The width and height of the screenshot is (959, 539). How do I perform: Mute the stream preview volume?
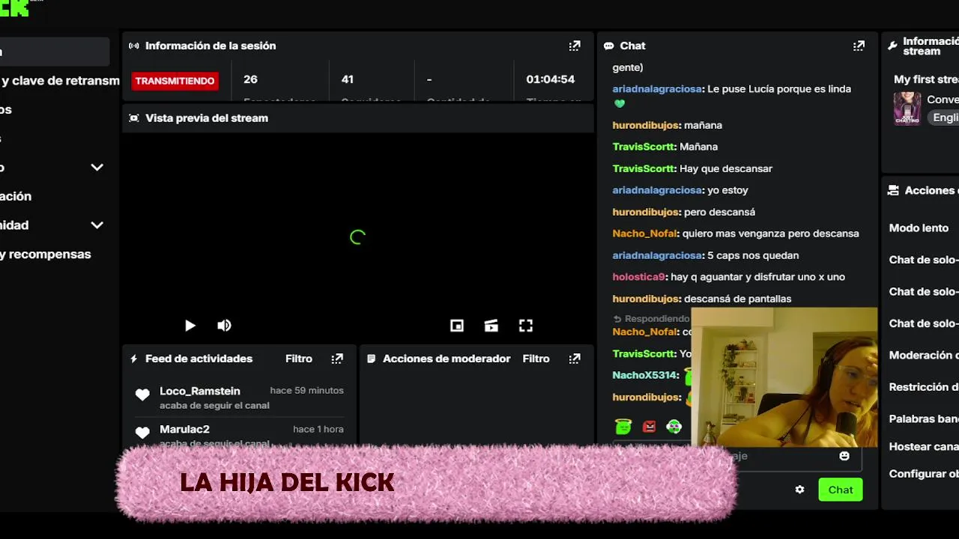tap(224, 326)
